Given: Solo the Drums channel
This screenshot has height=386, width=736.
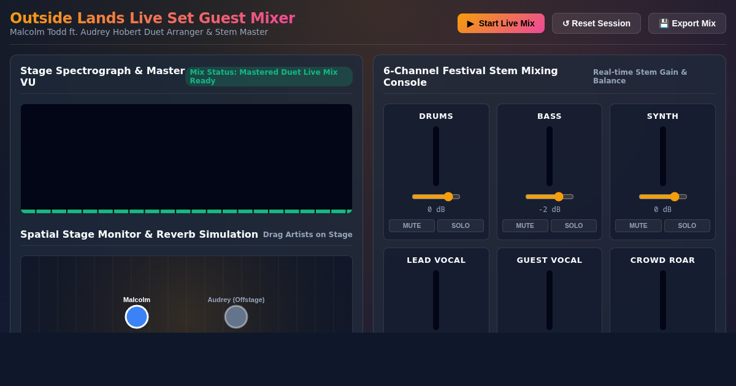Looking at the screenshot, I should point(461,225).
